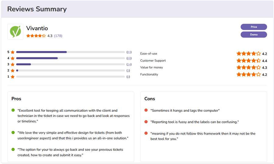Viewport: 274px width, 164px height.
Task: Click the 'Reporting tool is fussy' quote
Action: click(195, 122)
